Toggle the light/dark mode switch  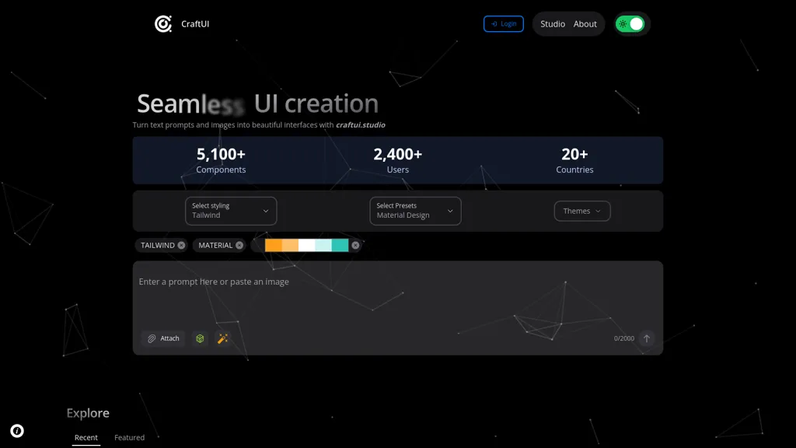pos(630,24)
